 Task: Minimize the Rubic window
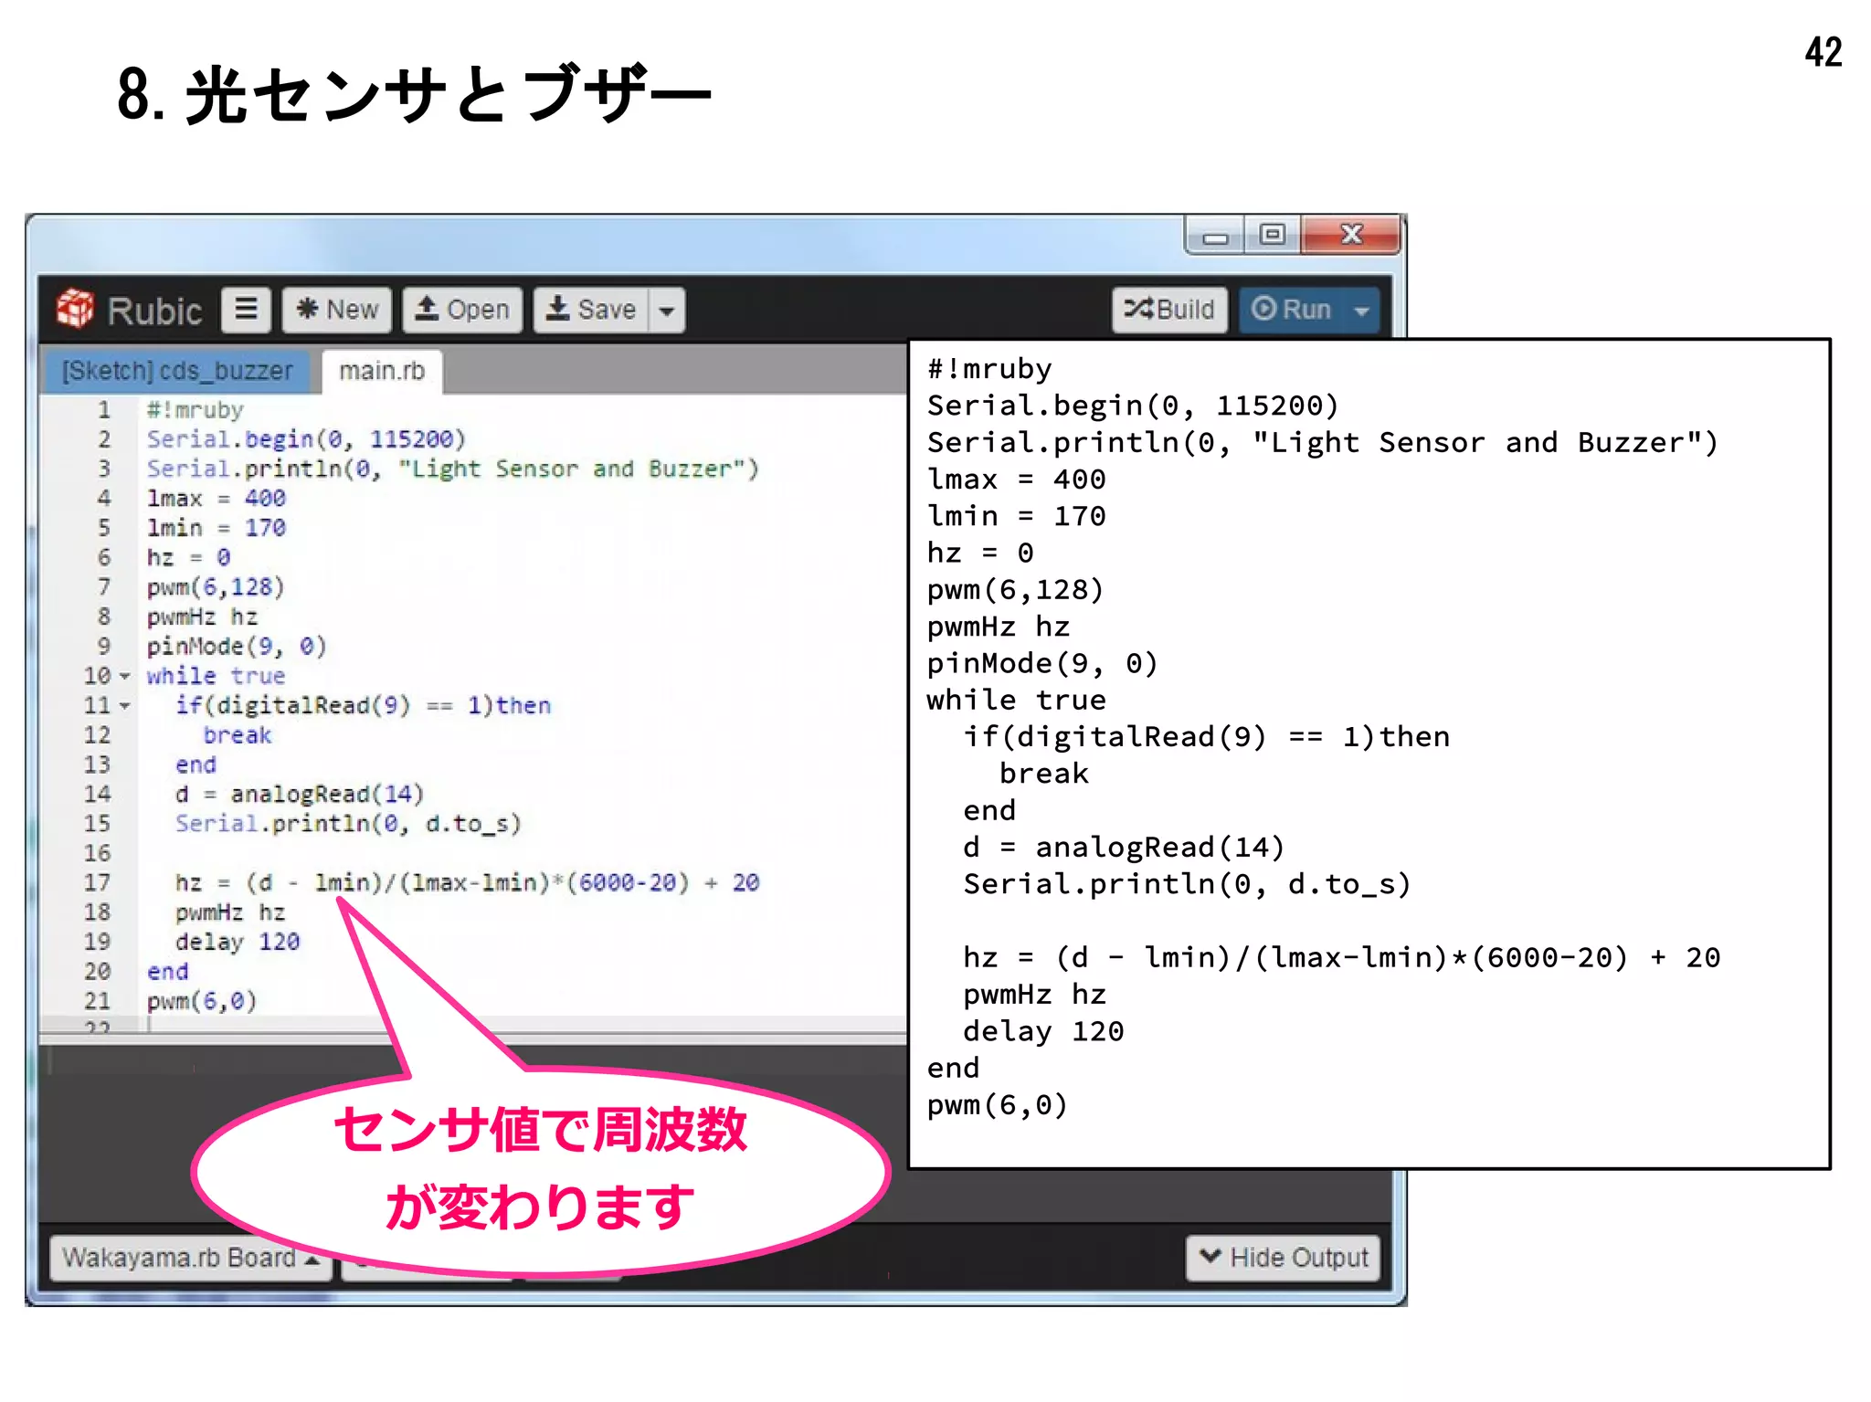click(x=1214, y=237)
